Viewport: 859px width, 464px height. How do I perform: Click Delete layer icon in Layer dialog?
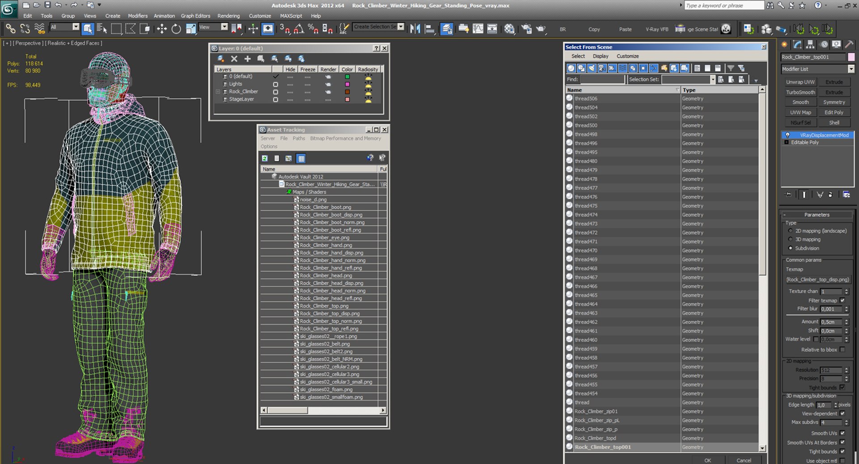click(234, 59)
